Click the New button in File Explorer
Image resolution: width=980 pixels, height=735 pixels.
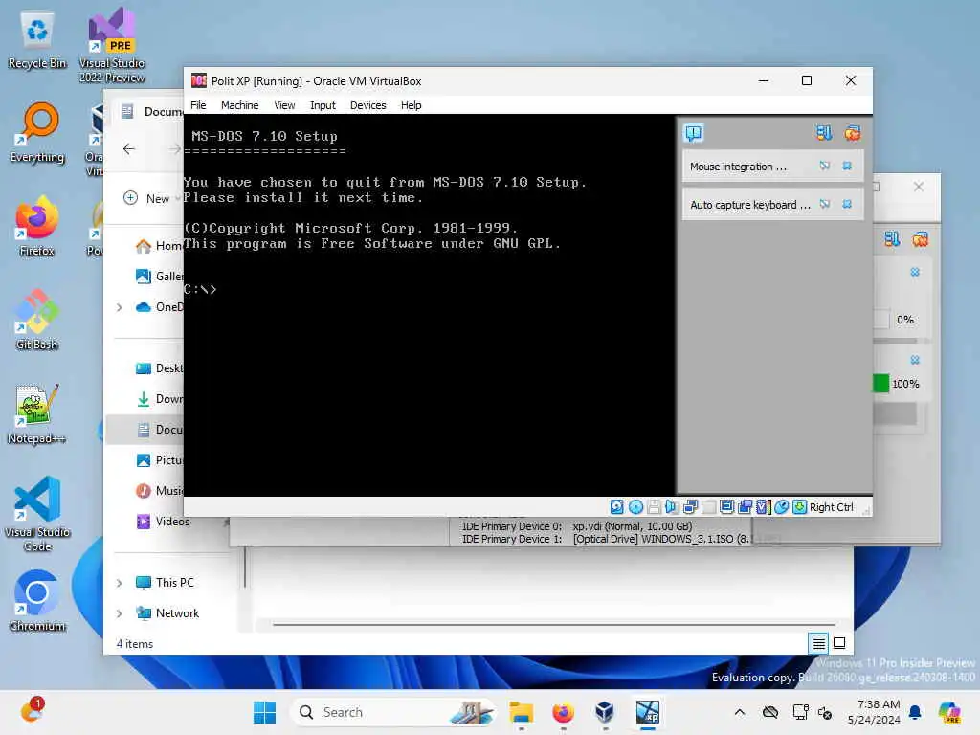[148, 198]
